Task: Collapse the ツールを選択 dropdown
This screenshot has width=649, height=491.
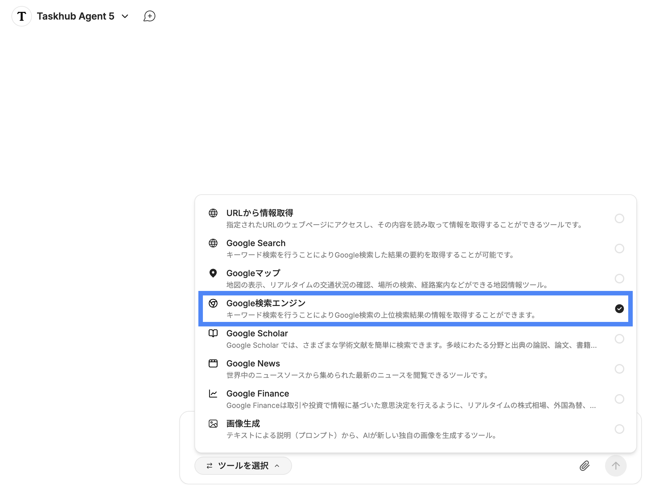Action: (x=243, y=466)
